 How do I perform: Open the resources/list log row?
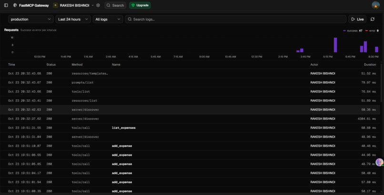190,100
